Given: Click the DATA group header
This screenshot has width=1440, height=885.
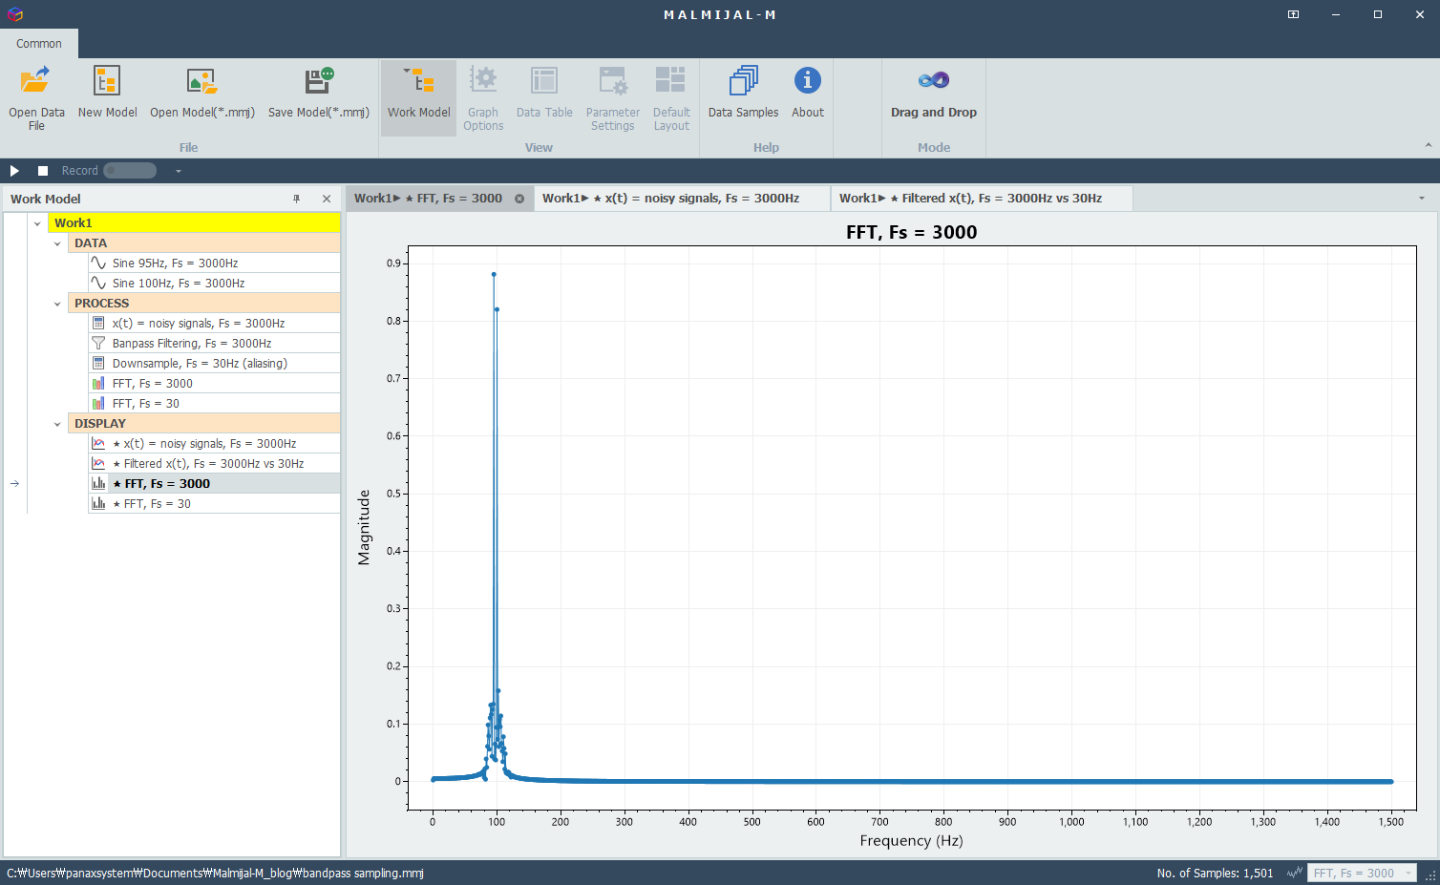Looking at the screenshot, I should point(204,243).
